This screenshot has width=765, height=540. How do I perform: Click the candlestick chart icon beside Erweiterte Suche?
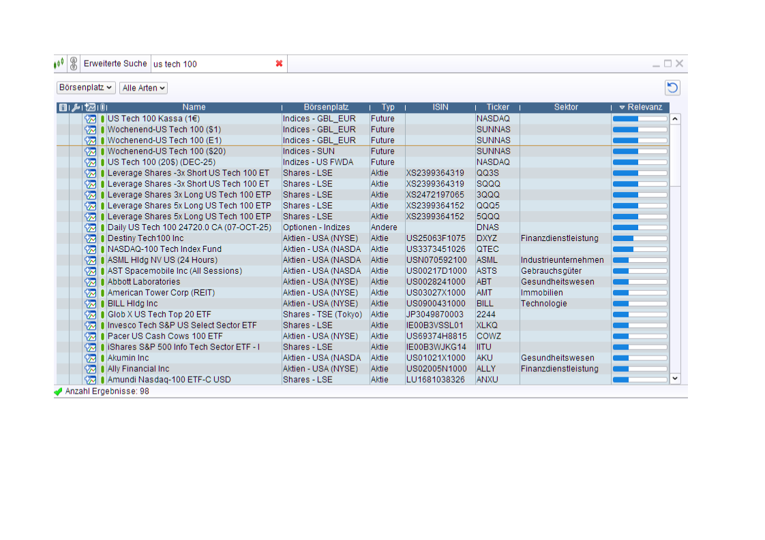click(x=59, y=63)
